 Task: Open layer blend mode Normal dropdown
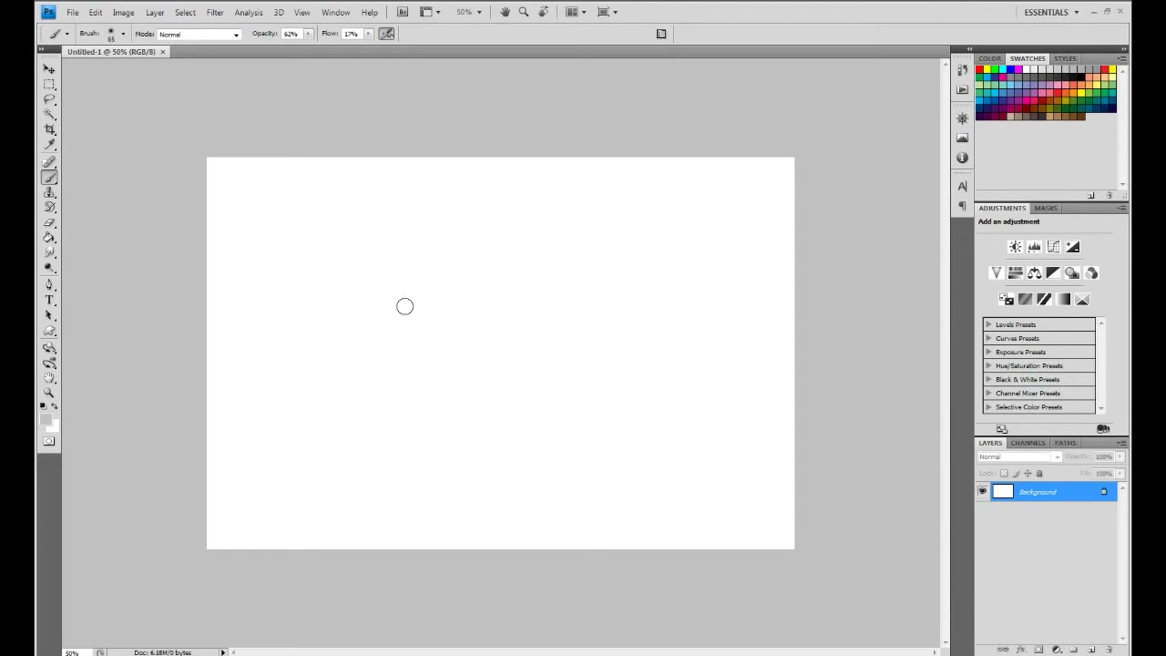(1019, 456)
